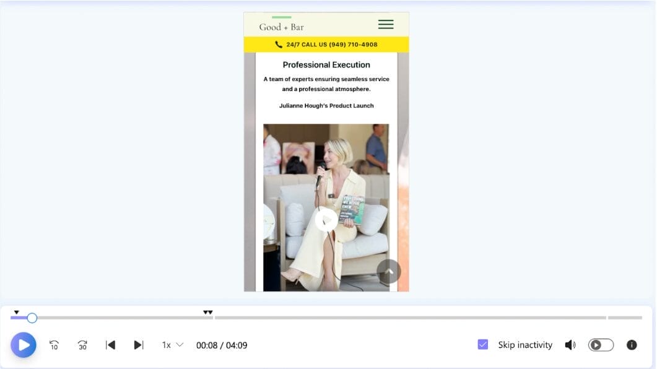
Task: Uncheck the Skip inactivity checkbox
Action: (x=483, y=345)
